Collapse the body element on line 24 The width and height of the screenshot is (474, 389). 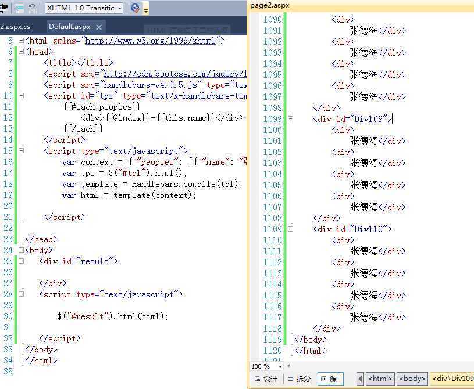(x=21, y=250)
